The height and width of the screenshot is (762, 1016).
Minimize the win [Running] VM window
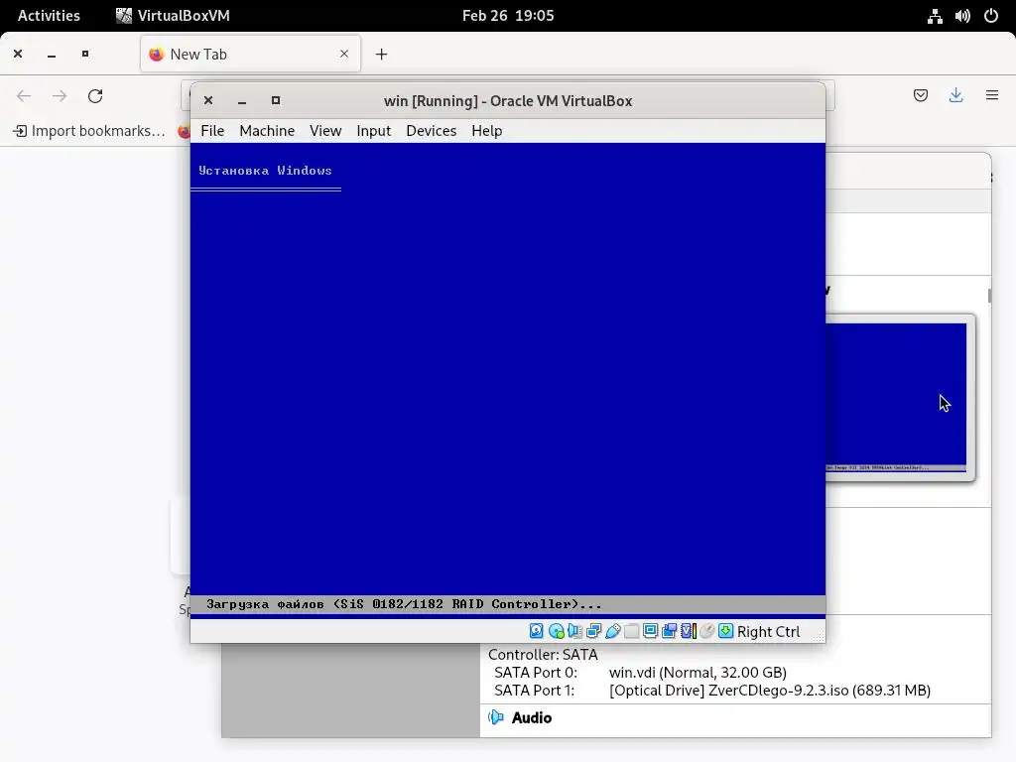click(x=242, y=100)
